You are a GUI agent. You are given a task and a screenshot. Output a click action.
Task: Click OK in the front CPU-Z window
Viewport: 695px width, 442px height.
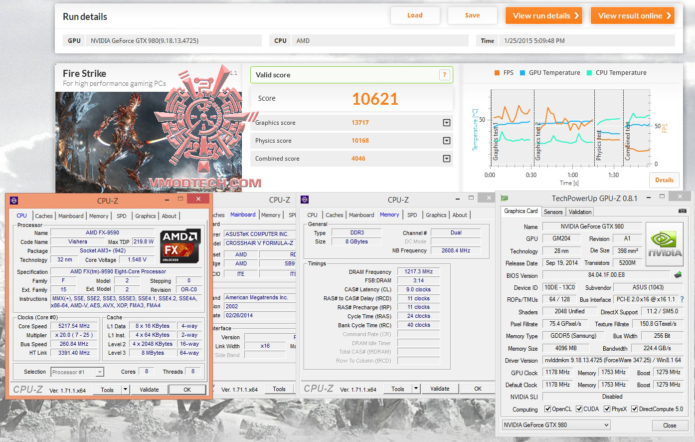coord(187,390)
